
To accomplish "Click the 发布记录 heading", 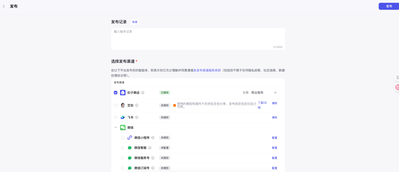I will point(119,22).
